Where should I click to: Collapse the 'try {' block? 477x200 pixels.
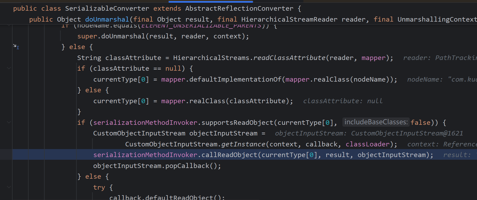click(x=9, y=187)
